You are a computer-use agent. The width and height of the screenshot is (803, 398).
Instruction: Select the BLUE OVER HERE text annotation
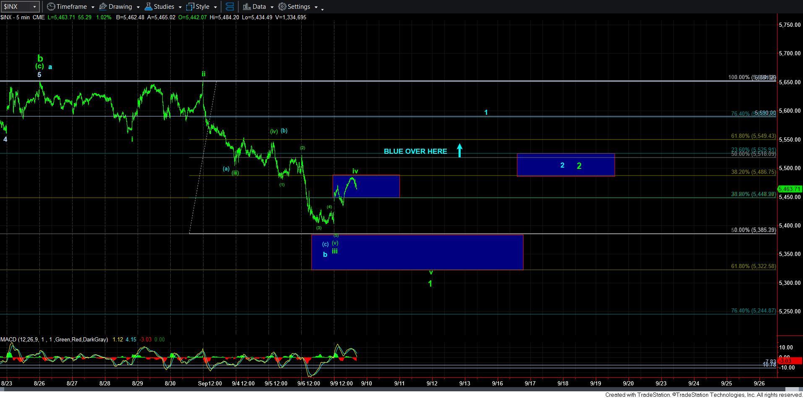415,151
